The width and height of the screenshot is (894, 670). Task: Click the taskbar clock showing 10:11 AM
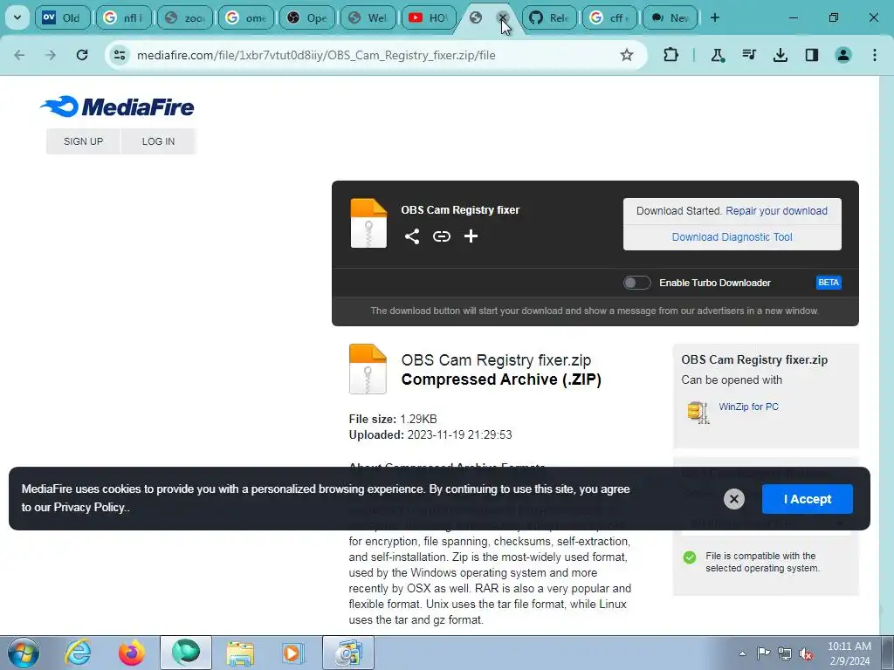(x=849, y=653)
